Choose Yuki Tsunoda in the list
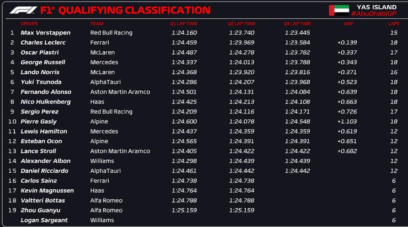 coord(41,82)
